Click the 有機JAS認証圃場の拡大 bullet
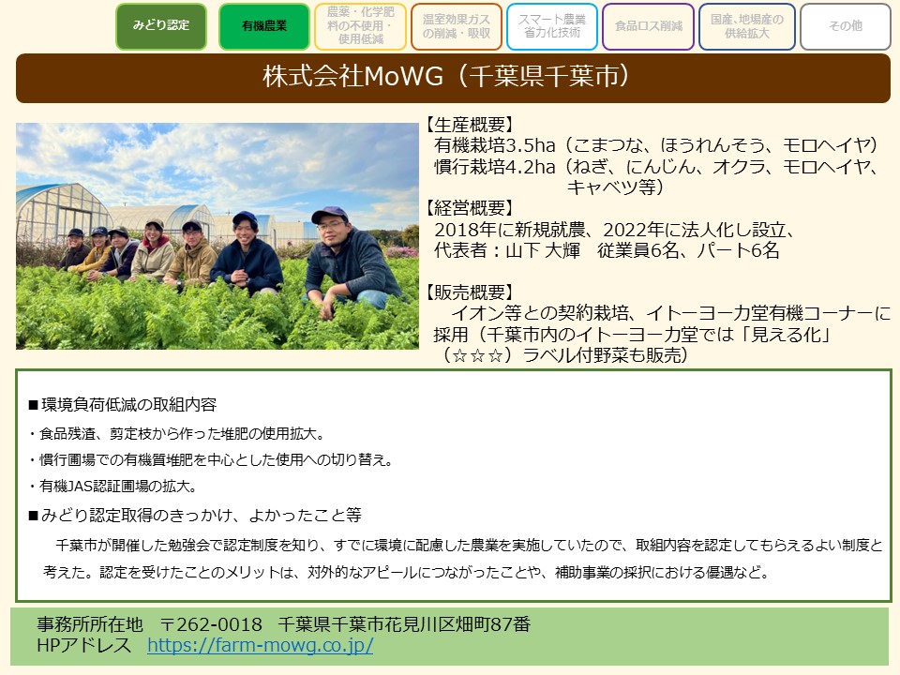 point(113,487)
